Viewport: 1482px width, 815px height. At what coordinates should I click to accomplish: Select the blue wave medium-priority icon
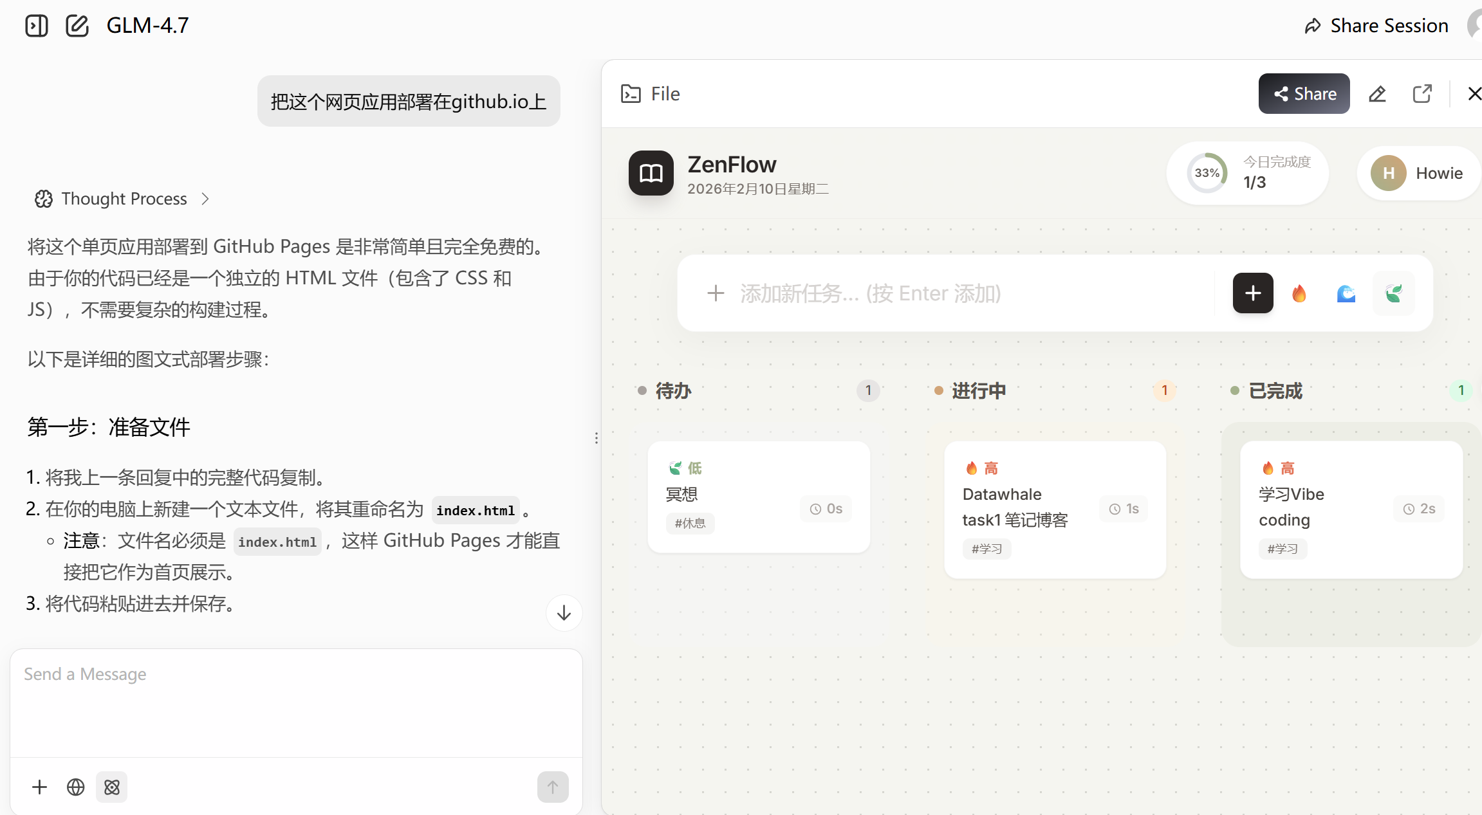1346,293
